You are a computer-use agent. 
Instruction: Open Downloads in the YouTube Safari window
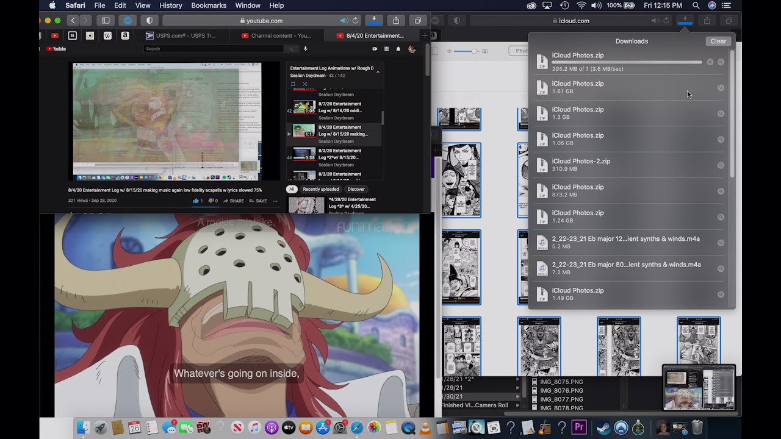[x=374, y=21]
